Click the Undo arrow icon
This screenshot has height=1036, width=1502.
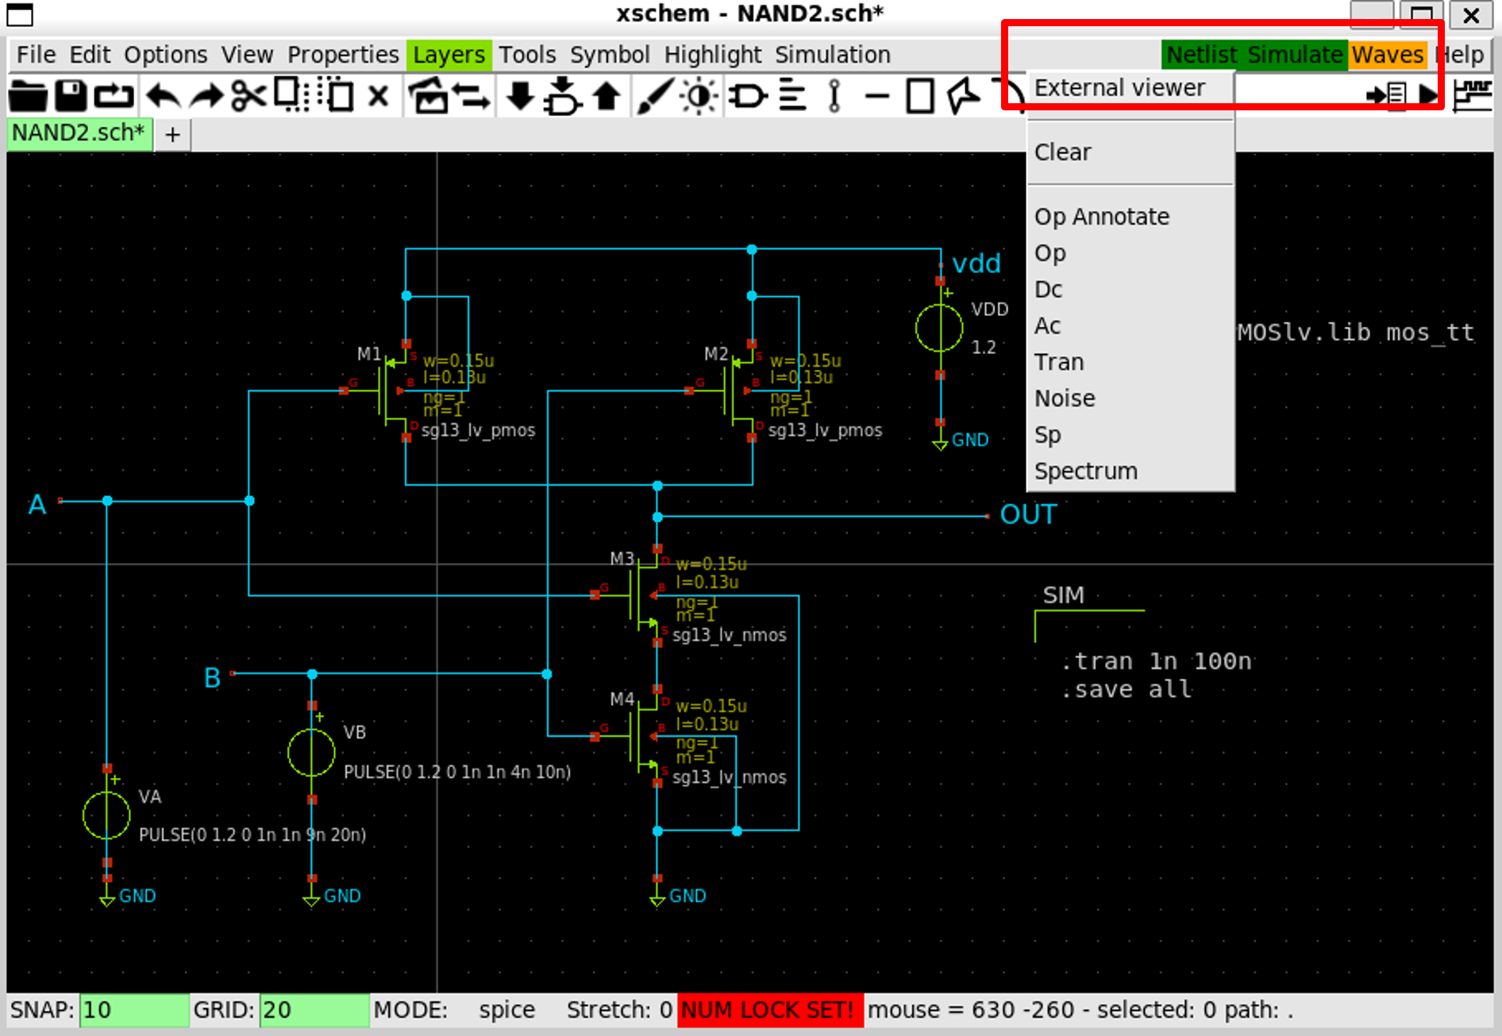163,97
